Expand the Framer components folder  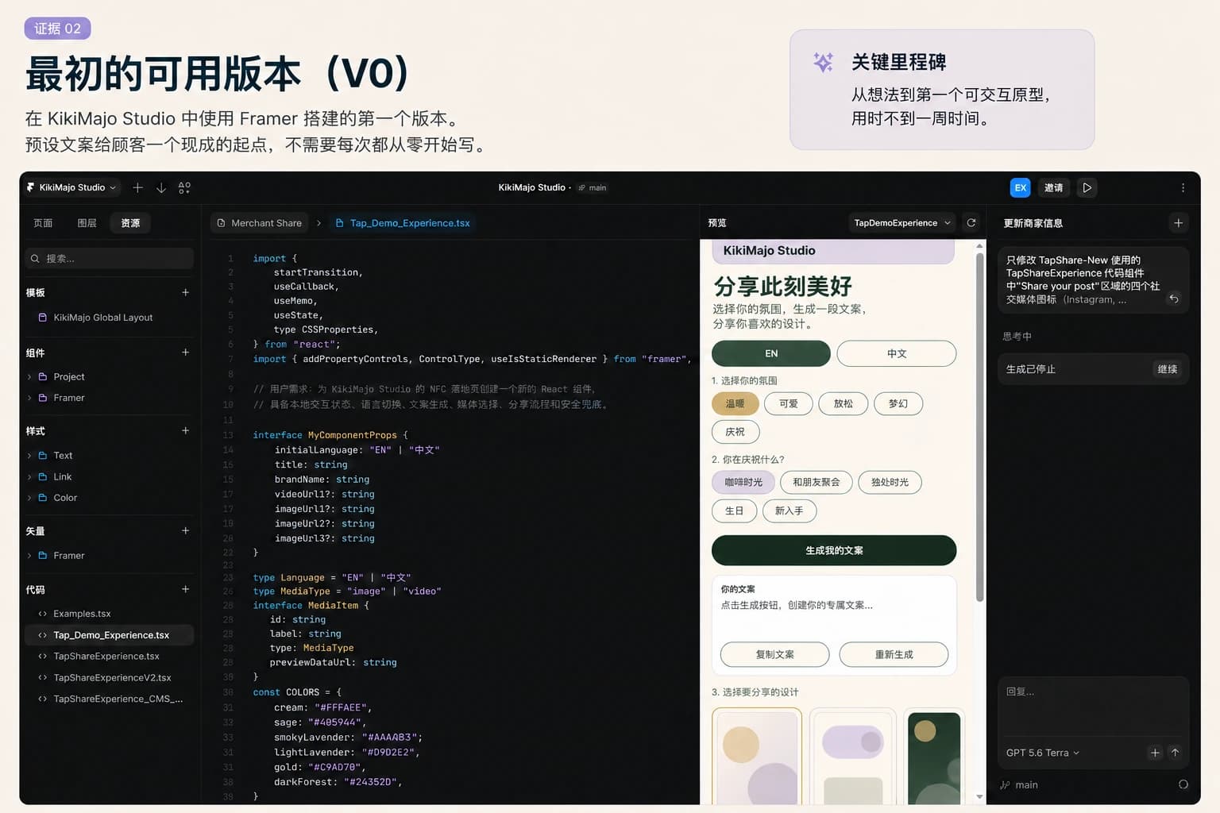coord(29,398)
